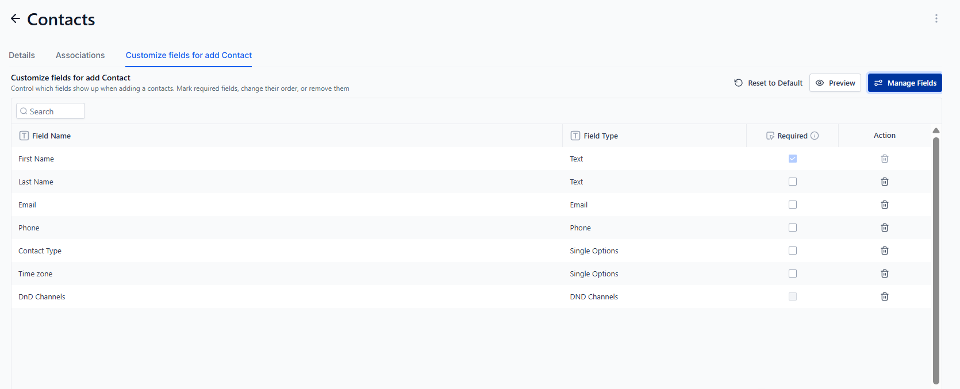The height and width of the screenshot is (389, 960).
Task: Switch to the Details tab
Action: click(x=22, y=55)
